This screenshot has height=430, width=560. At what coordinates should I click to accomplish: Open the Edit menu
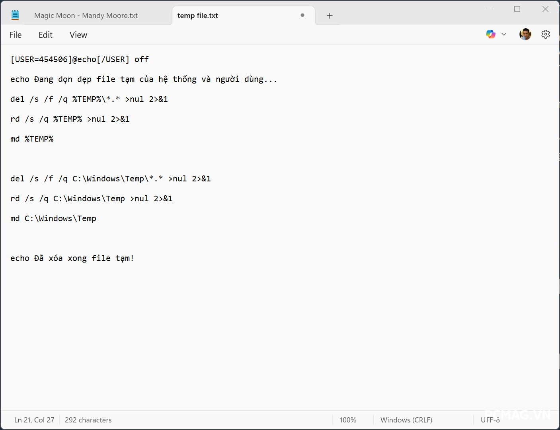pyautogui.click(x=45, y=35)
